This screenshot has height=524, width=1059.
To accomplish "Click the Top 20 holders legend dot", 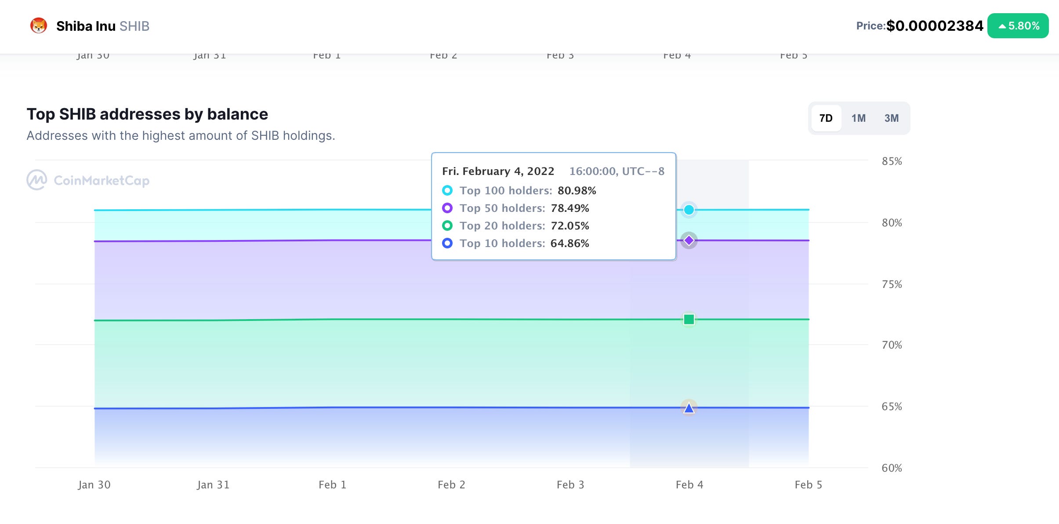I will 447,226.
